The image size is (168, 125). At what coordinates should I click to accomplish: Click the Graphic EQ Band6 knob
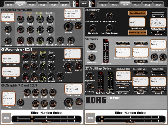point(44,103)
